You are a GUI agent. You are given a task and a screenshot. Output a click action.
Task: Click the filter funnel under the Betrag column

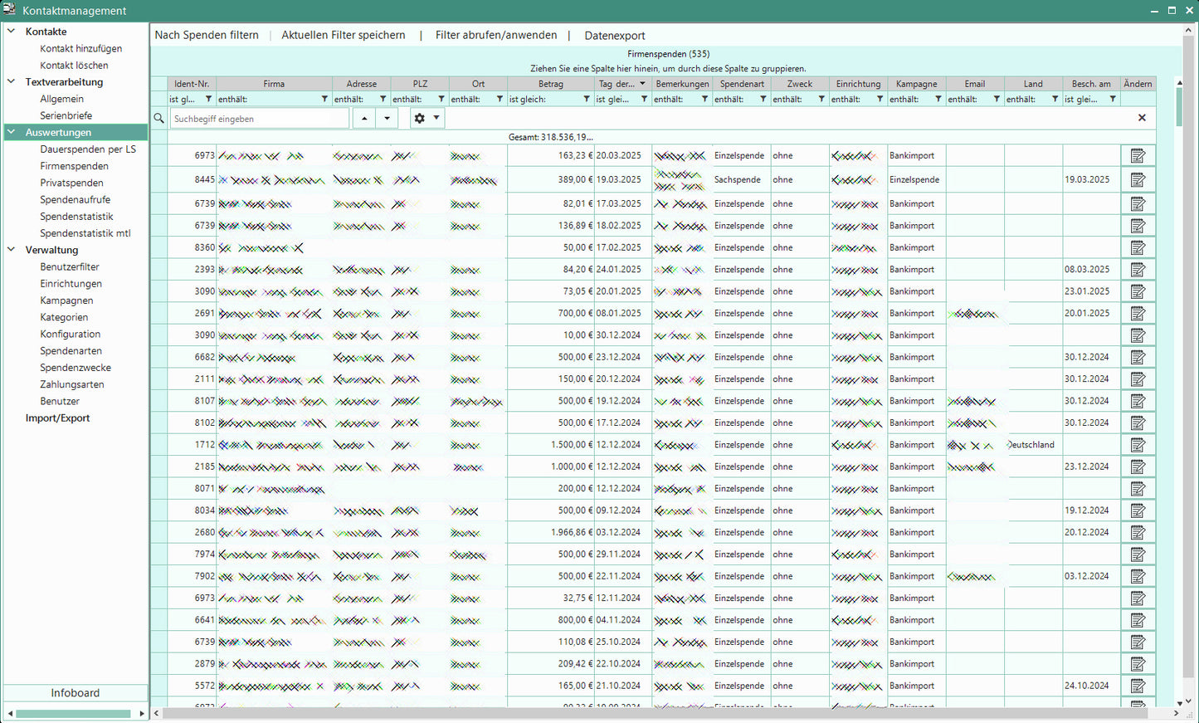click(x=586, y=100)
